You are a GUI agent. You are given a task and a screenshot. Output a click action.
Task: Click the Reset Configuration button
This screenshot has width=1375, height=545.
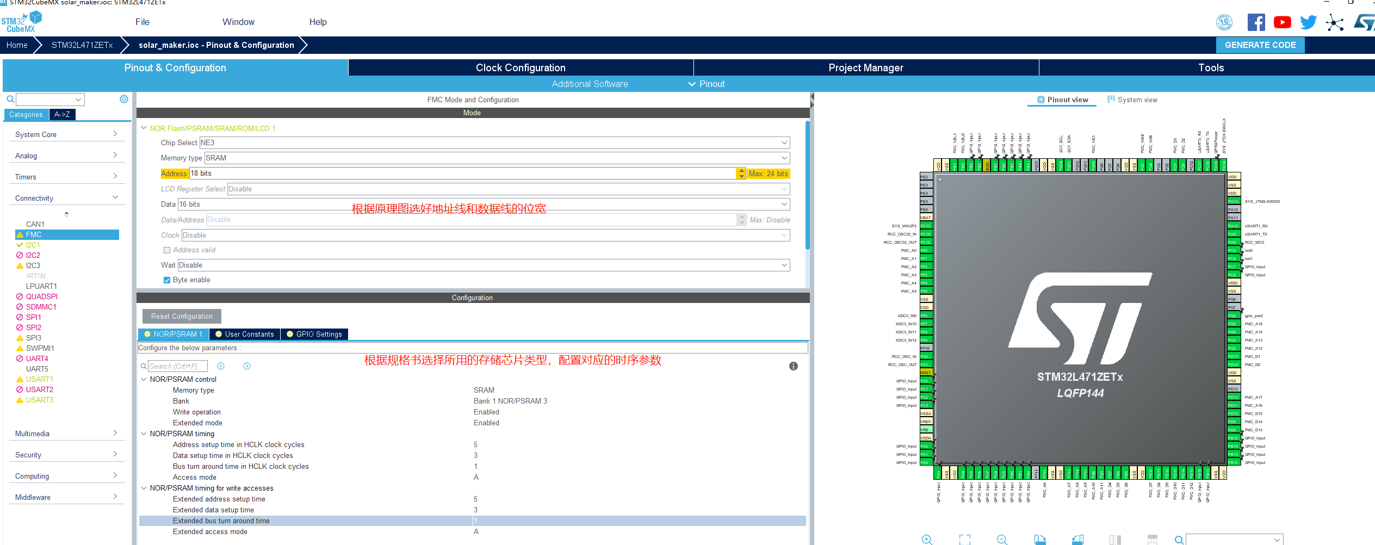tap(182, 316)
